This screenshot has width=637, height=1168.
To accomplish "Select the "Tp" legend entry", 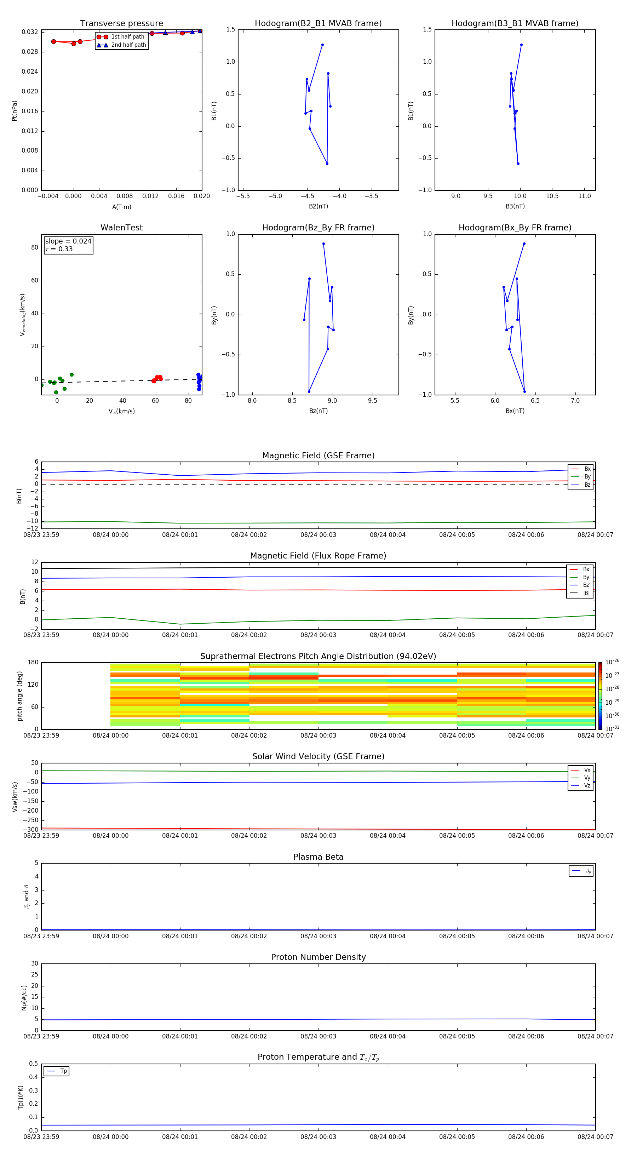I will pos(57,1071).
